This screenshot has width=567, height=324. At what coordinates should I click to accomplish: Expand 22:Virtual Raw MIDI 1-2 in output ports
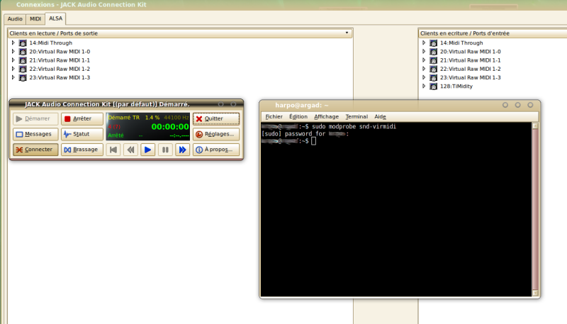[13, 69]
